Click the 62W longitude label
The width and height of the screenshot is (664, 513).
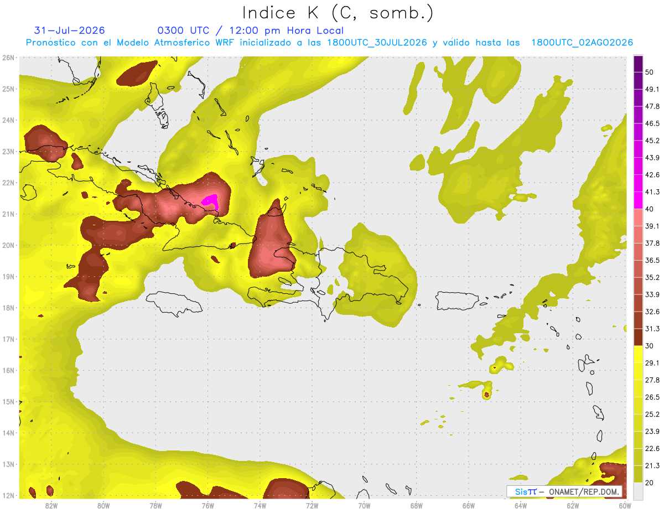[573, 505]
